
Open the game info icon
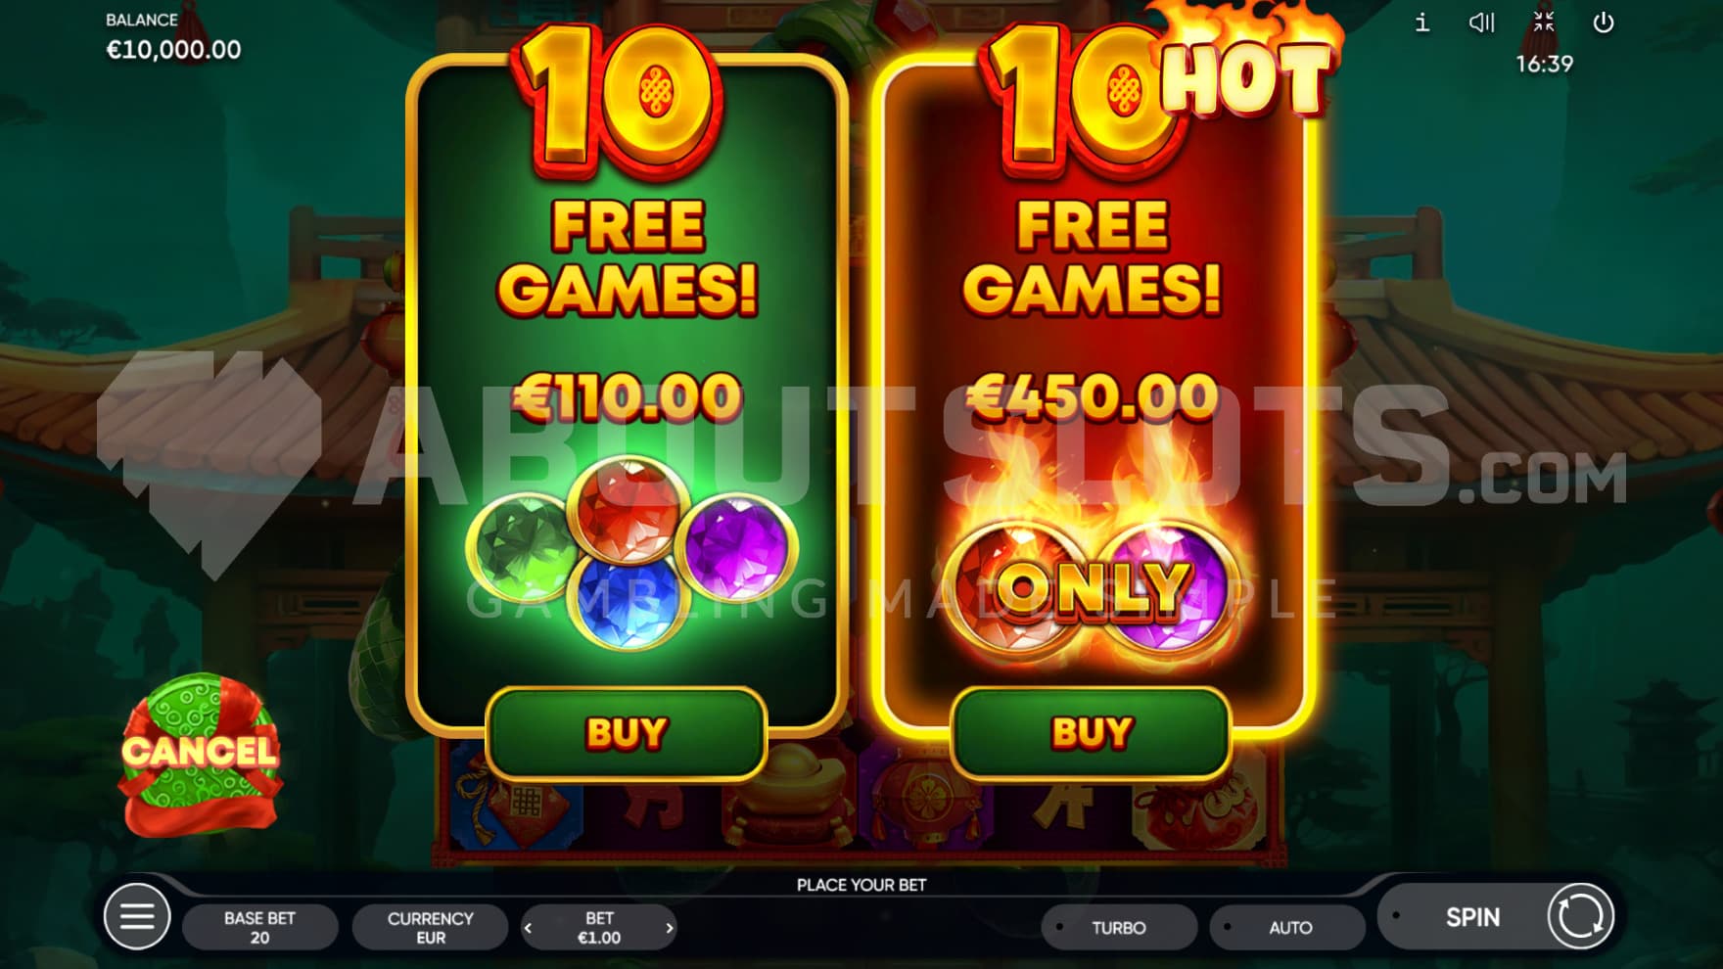click(1422, 23)
